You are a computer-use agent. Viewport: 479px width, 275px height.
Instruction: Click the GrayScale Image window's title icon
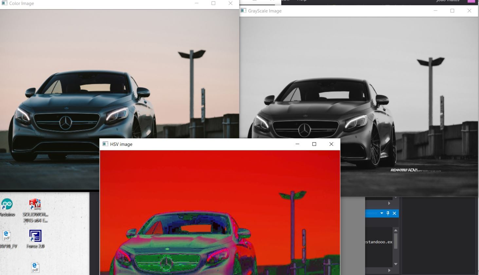click(x=243, y=10)
